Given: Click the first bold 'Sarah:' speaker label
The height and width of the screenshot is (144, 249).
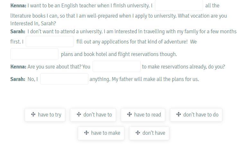Looking at the screenshot, I should point(18,31).
